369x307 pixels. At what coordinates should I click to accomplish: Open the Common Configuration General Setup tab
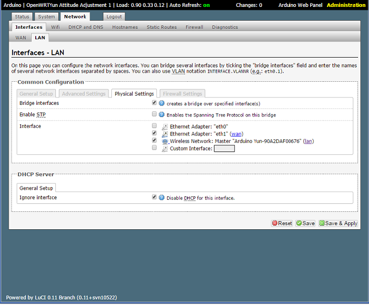click(x=36, y=93)
